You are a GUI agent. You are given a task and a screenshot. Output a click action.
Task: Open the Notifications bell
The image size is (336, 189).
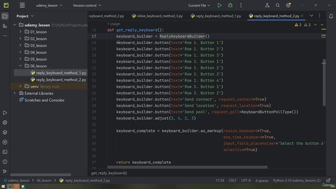331,16
